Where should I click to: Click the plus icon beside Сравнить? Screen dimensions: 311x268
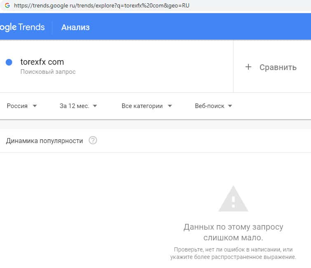tap(248, 67)
